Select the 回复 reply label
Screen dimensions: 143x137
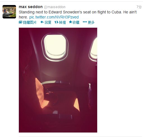click(48, 22)
